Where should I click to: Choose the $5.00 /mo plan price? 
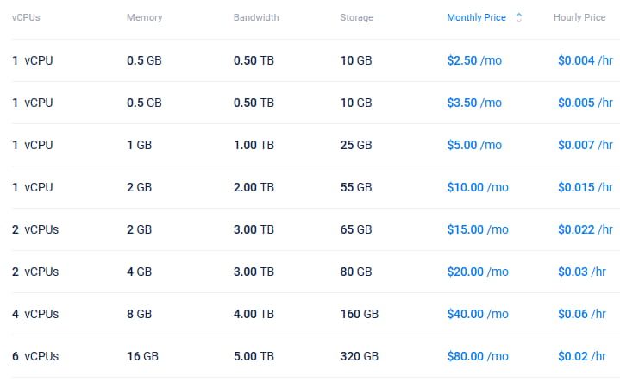pyautogui.click(x=473, y=145)
